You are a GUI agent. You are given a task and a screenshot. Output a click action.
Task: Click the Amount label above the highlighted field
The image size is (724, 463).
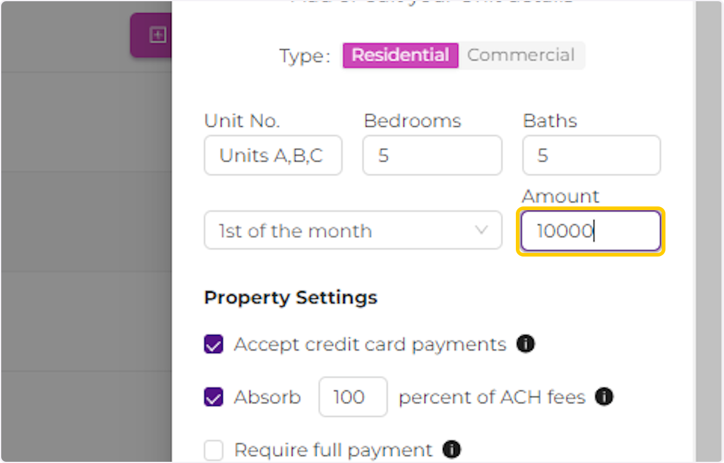point(560,196)
